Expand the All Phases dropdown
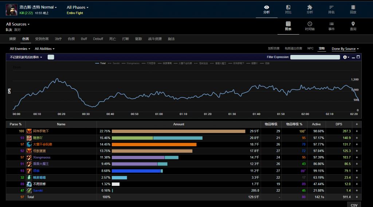This screenshot has width=373, height=207. [x=77, y=7]
